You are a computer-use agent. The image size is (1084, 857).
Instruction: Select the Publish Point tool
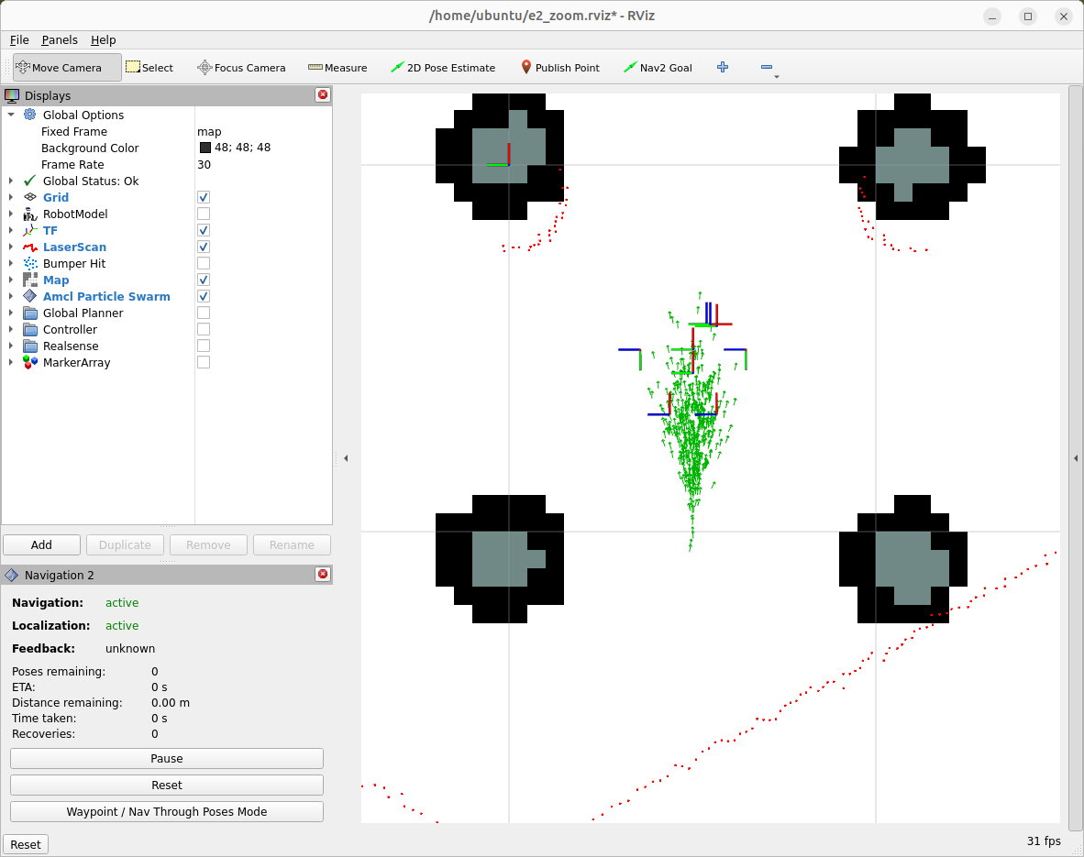tap(560, 68)
